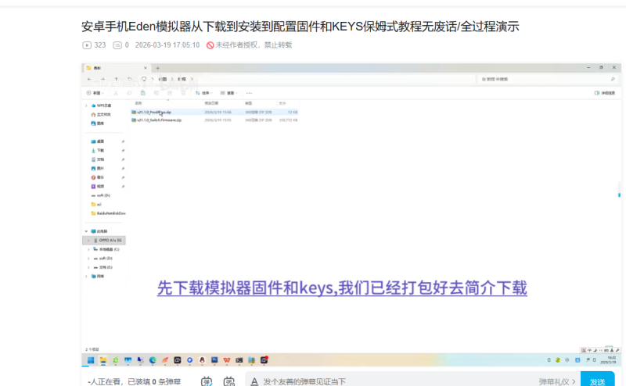Expand the OPPO A1x 5G device node
The width and height of the screenshot is (626, 386).
pos(88,241)
